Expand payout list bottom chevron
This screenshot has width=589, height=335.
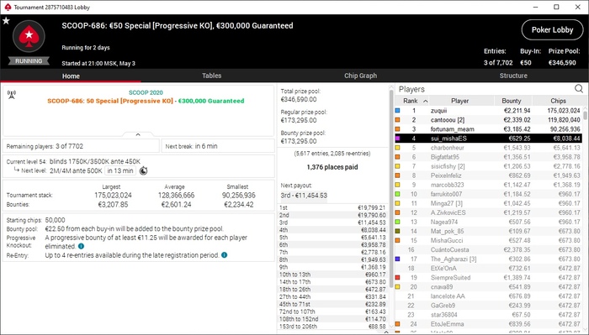(x=385, y=332)
